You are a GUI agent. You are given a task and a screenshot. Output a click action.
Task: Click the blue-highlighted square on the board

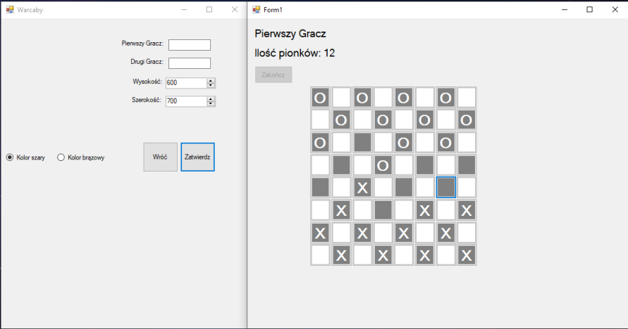[445, 187]
